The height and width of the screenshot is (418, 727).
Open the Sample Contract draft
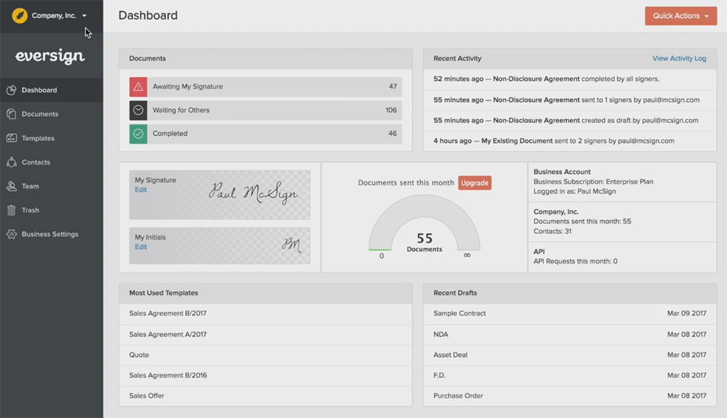point(569,313)
